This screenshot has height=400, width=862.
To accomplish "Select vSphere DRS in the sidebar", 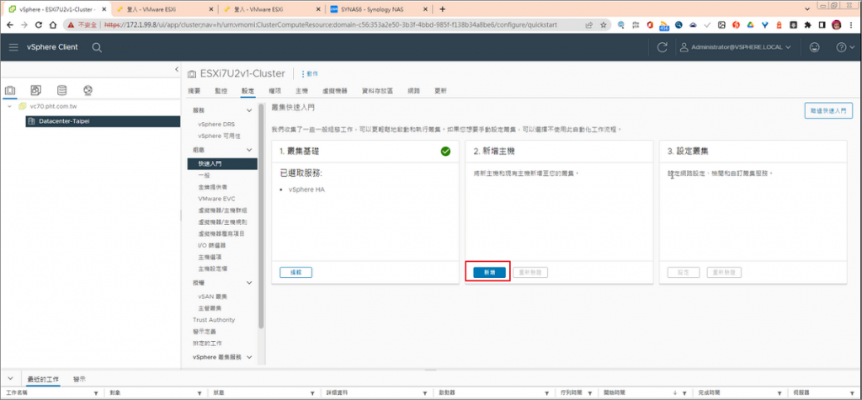I will coord(216,125).
